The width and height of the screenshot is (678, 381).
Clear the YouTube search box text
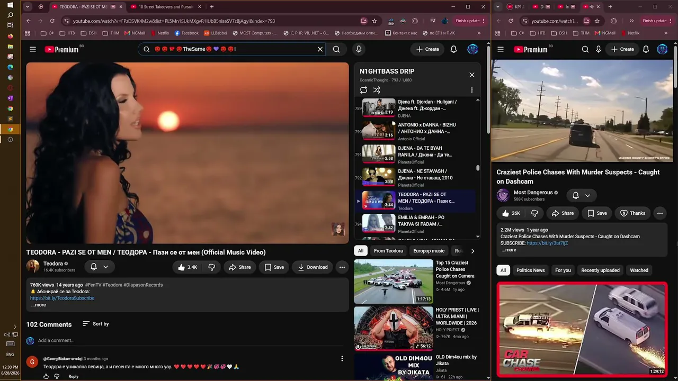coord(320,49)
